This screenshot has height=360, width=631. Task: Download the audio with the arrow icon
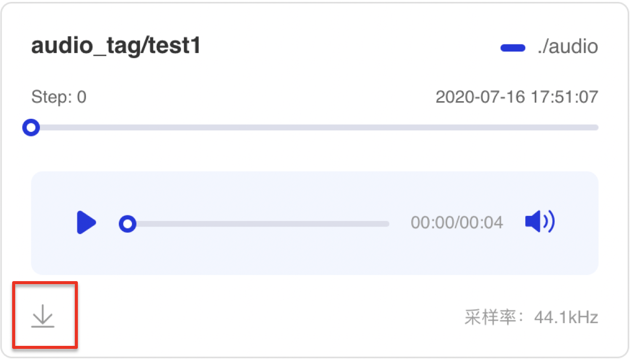43,316
